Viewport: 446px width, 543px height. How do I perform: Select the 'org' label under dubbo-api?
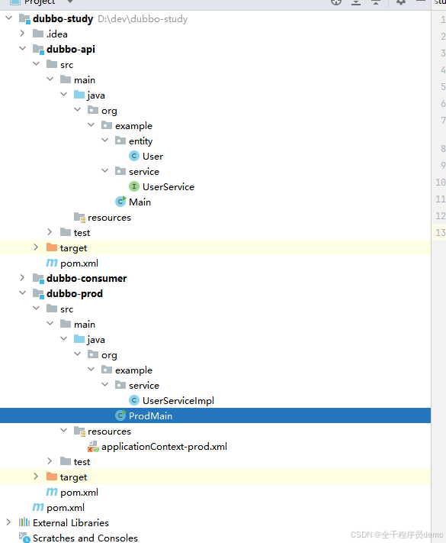point(109,112)
